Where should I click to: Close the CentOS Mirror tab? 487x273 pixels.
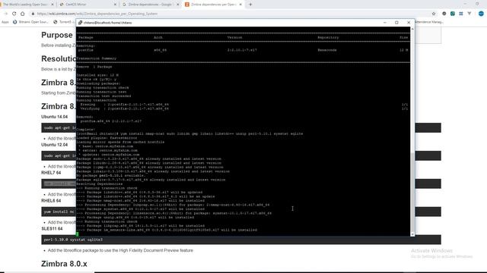tap(115, 5)
